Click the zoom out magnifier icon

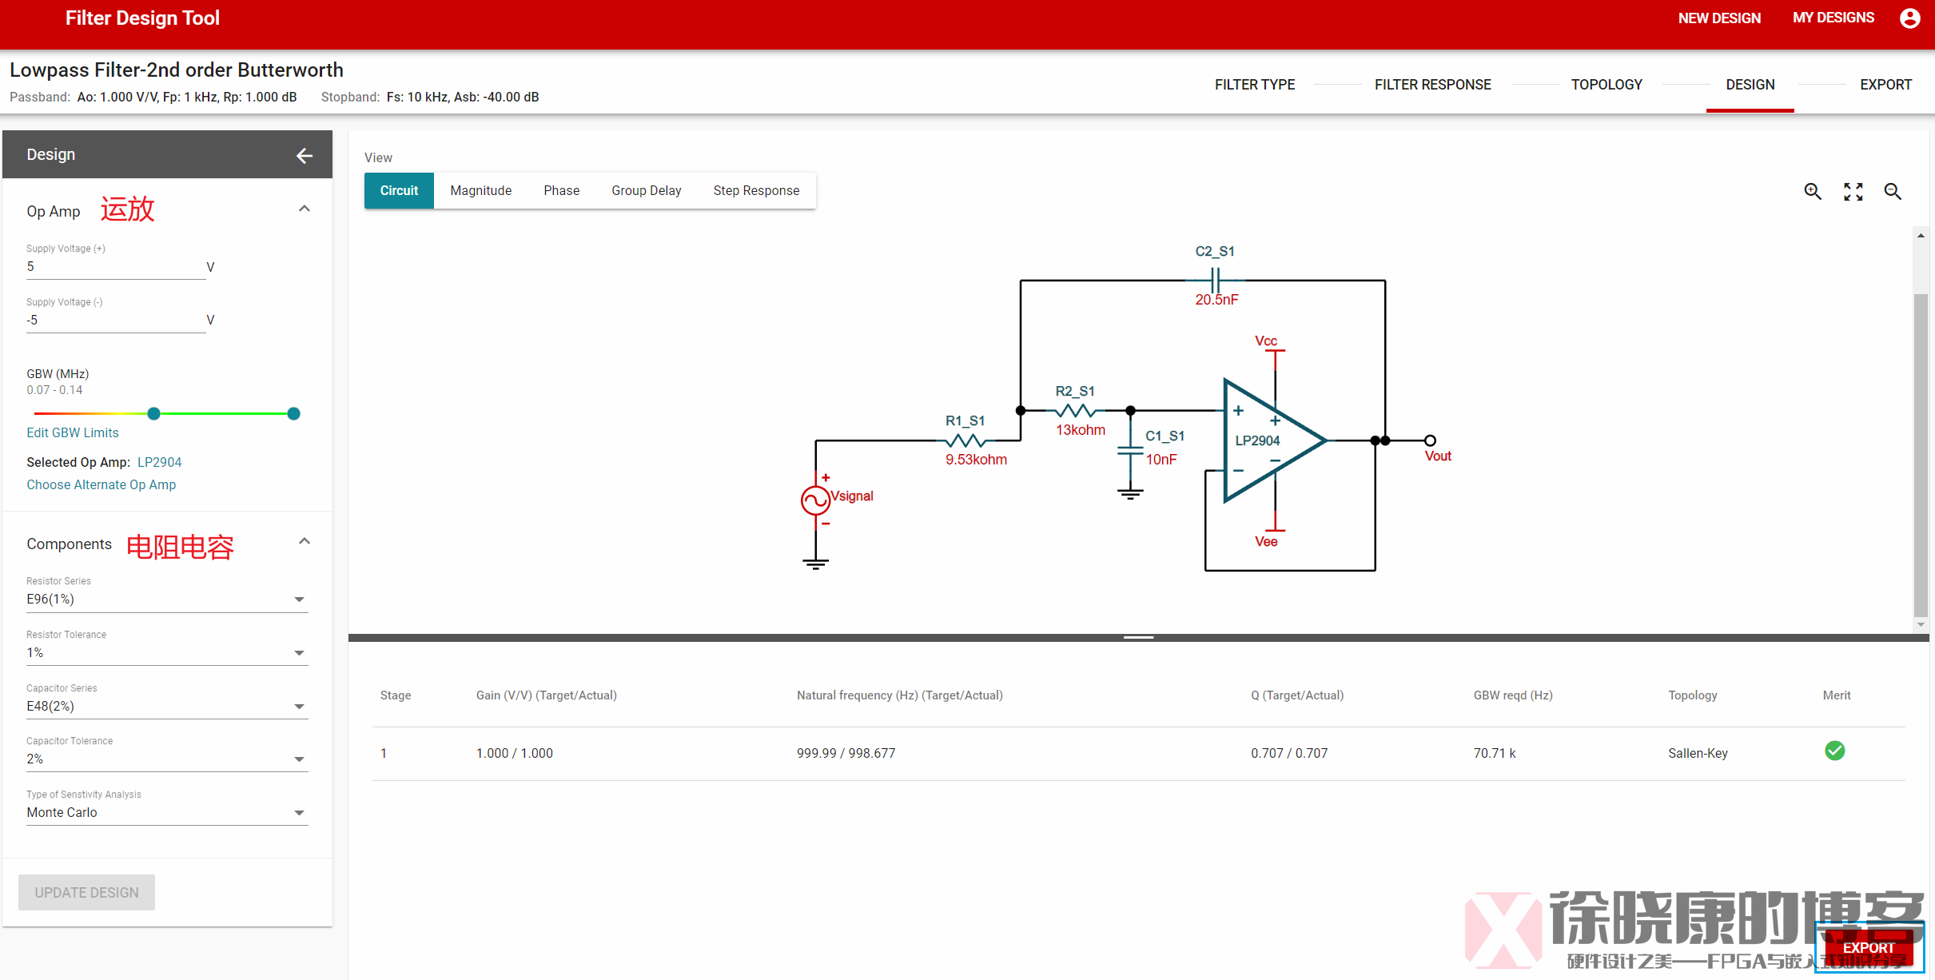(1892, 191)
